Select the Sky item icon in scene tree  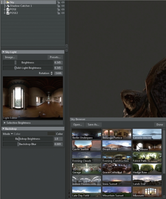[x=8, y=2]
